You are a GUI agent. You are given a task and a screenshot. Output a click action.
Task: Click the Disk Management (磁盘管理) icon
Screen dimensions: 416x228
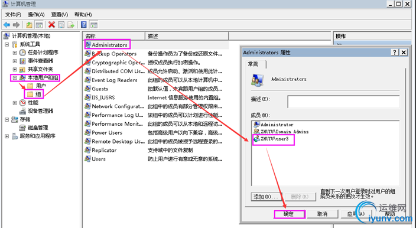22,128
